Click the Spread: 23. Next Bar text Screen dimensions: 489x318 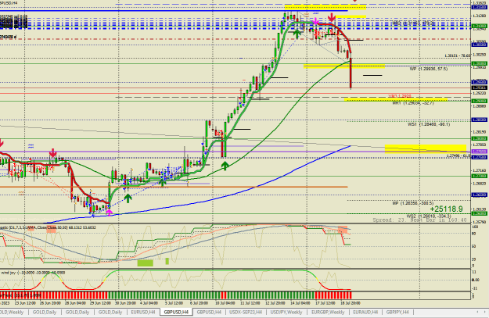tap(419, 220)
